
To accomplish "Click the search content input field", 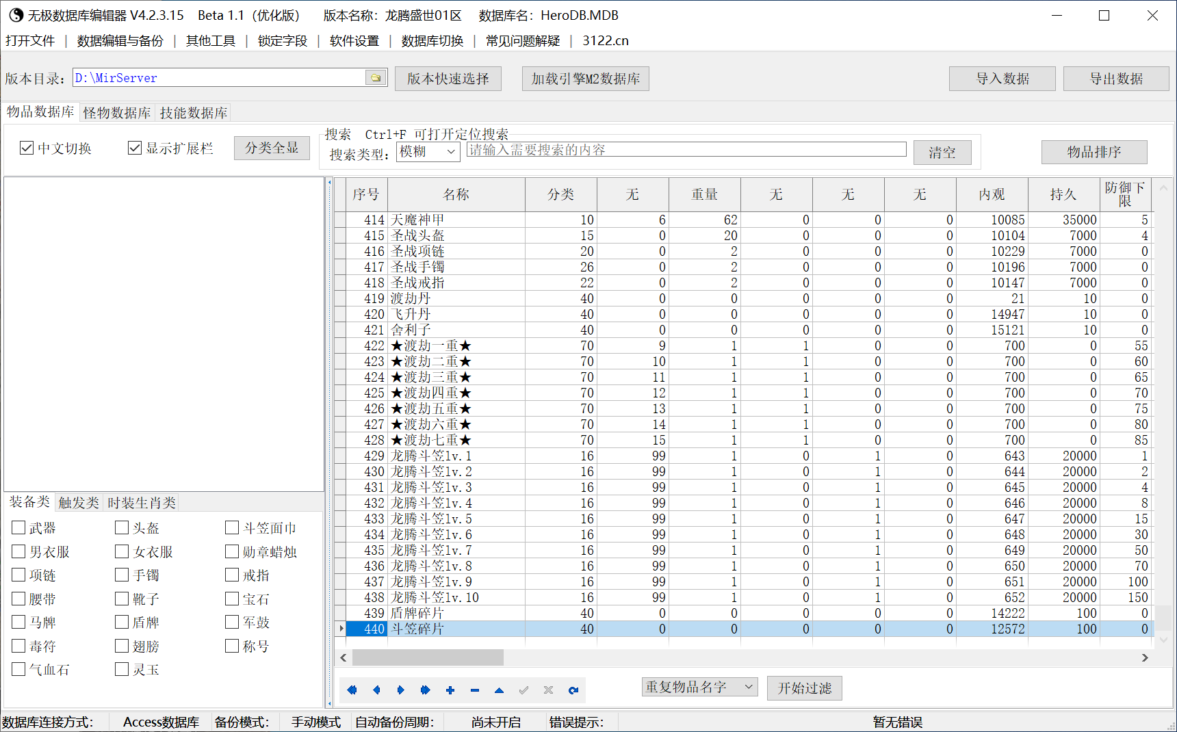I will [686, 150].
